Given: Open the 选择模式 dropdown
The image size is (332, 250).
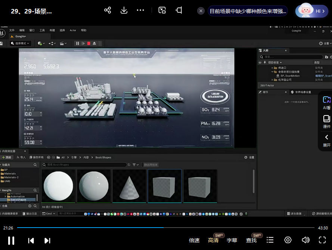Looking at the screenshot, I should point(20,43).
